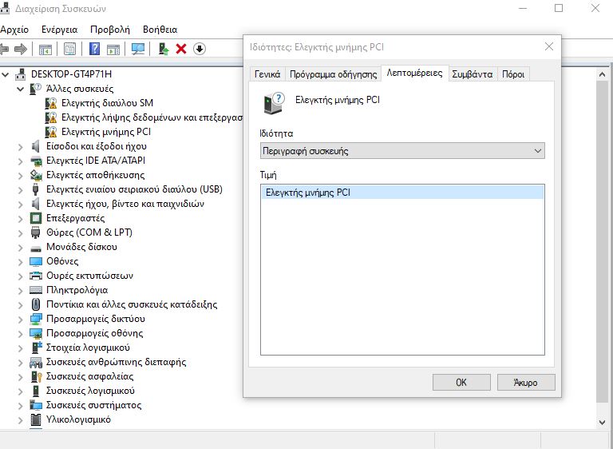Collapse the DESKTOP-GT4P71H root node

(x=5, y=74)
